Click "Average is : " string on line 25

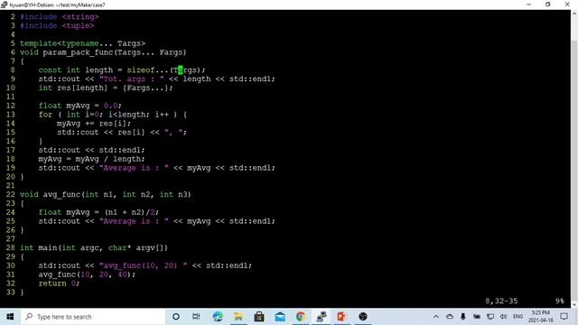point(134,221)
